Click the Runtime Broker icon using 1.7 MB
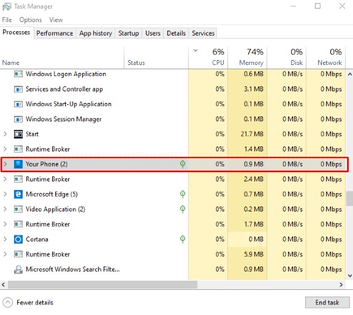The width and height of the screenshot is (353, 315). click(x=18, y=224)
